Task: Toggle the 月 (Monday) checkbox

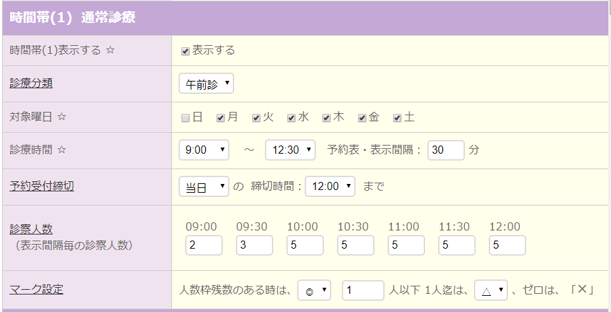Action: (x=221, y=118)
